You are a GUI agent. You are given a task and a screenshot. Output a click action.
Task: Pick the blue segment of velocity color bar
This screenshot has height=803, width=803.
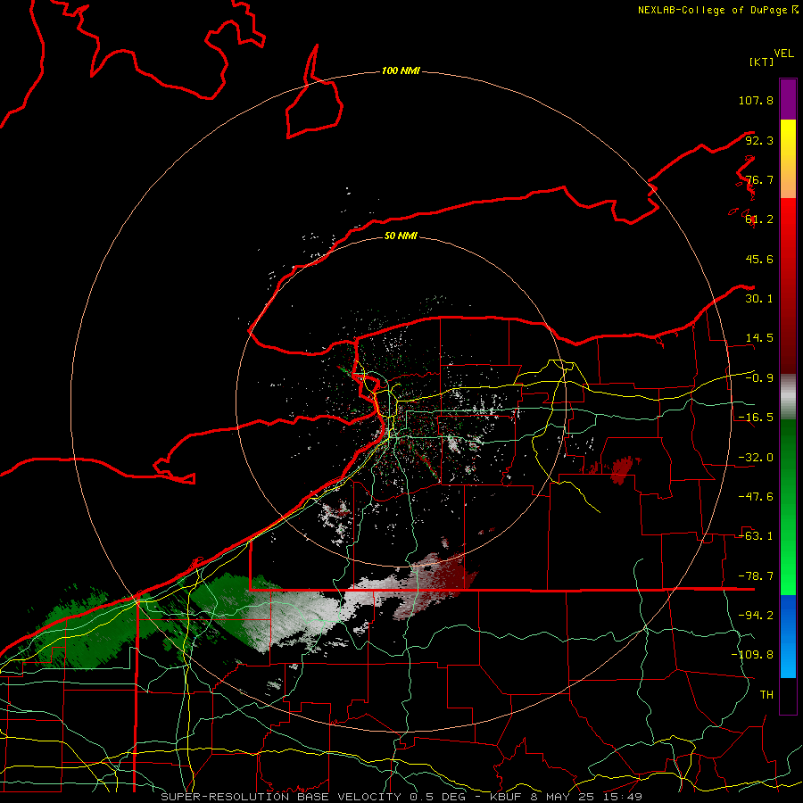(x=788, y=636)
